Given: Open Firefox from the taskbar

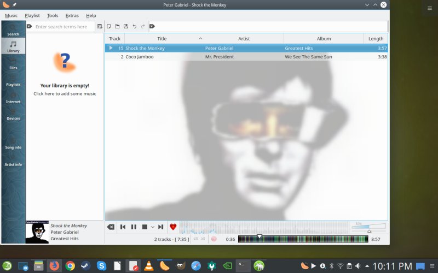Looking at the screenshot, I should click(54, 266).
